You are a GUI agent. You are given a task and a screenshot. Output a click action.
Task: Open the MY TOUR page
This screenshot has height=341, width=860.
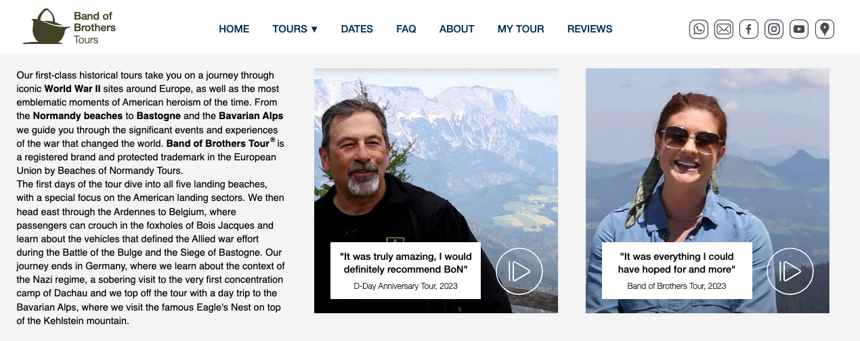point(521,29)
